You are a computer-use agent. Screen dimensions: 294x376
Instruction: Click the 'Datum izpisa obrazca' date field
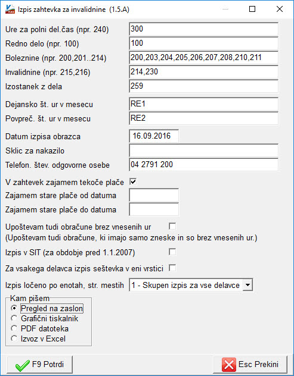(x=154, y=136)
